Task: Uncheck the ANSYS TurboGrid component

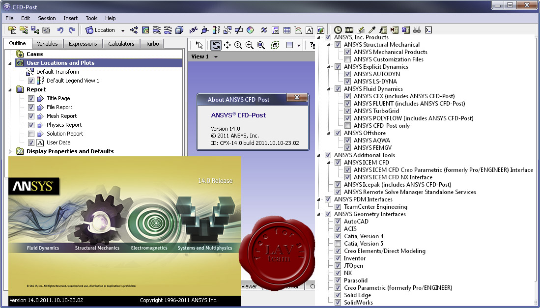Action: (x=347, y=111)
